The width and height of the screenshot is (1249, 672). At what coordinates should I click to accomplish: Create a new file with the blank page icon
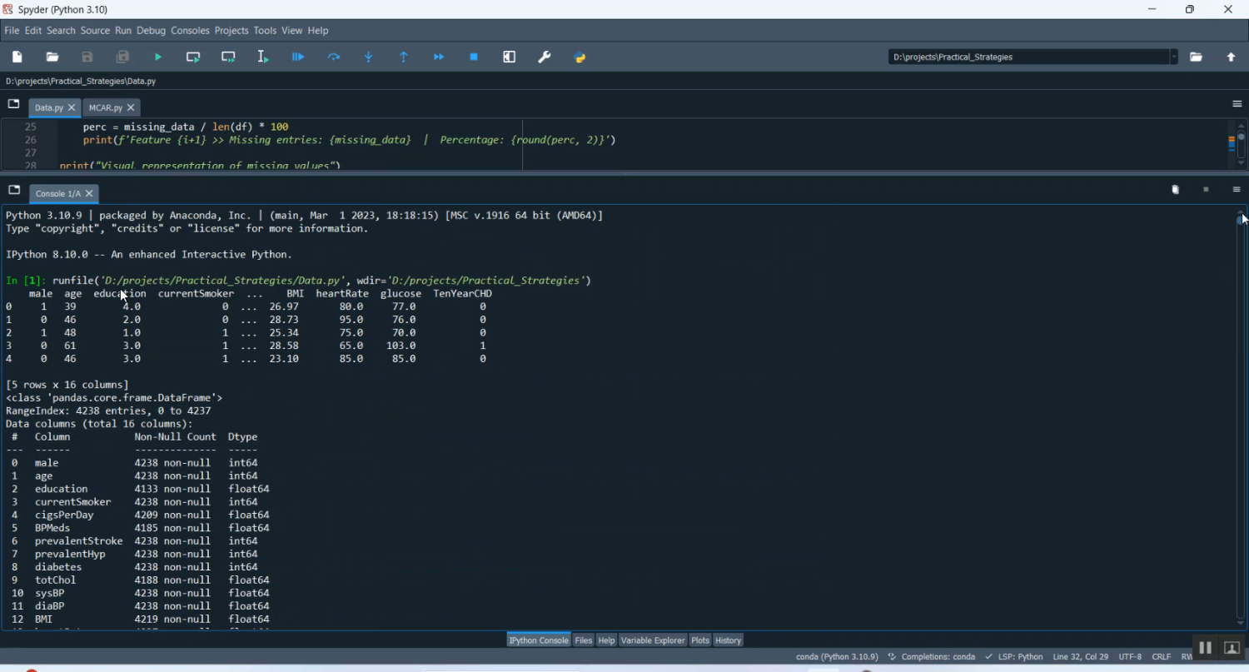tap(17, 57)
